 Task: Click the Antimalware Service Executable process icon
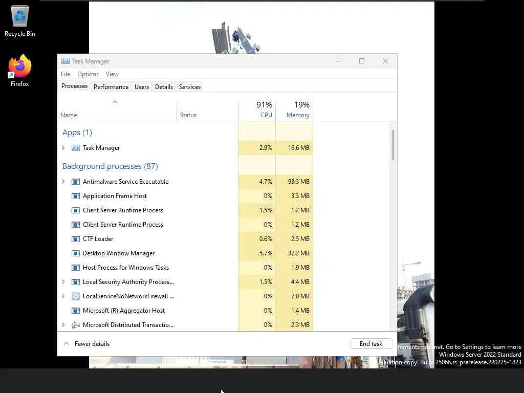pos(76,182)
